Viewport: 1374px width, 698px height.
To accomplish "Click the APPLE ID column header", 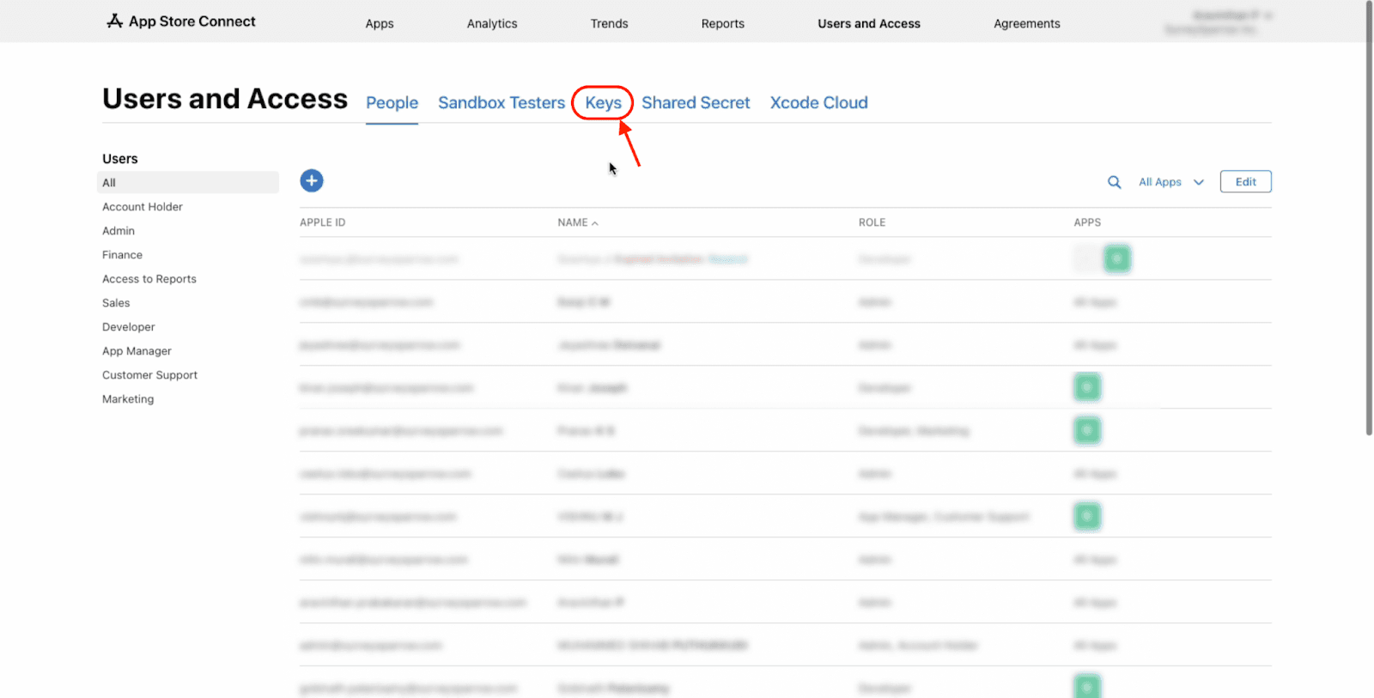I will (323, 222).
